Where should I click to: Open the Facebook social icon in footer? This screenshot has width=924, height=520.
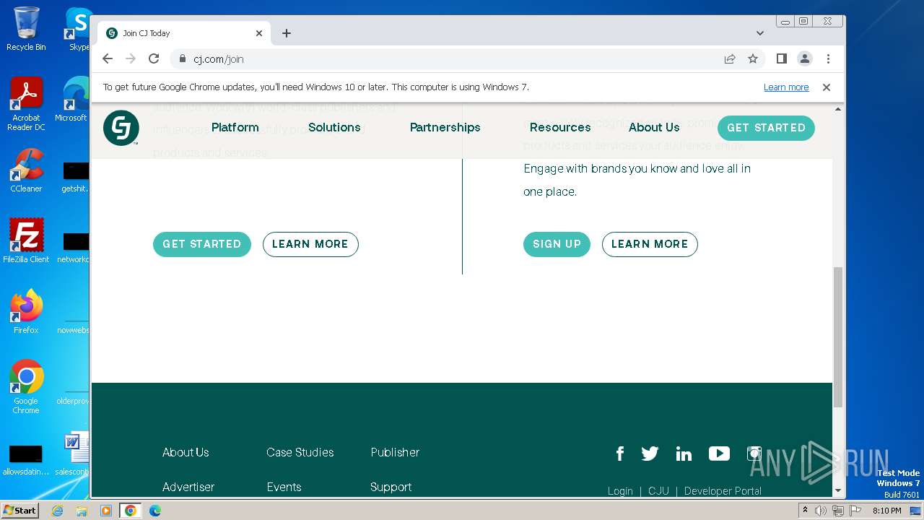619,454
